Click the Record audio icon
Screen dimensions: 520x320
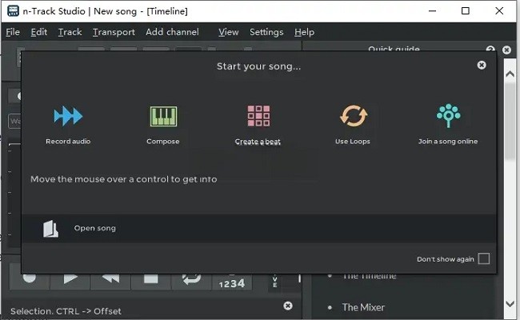(68, 117)
